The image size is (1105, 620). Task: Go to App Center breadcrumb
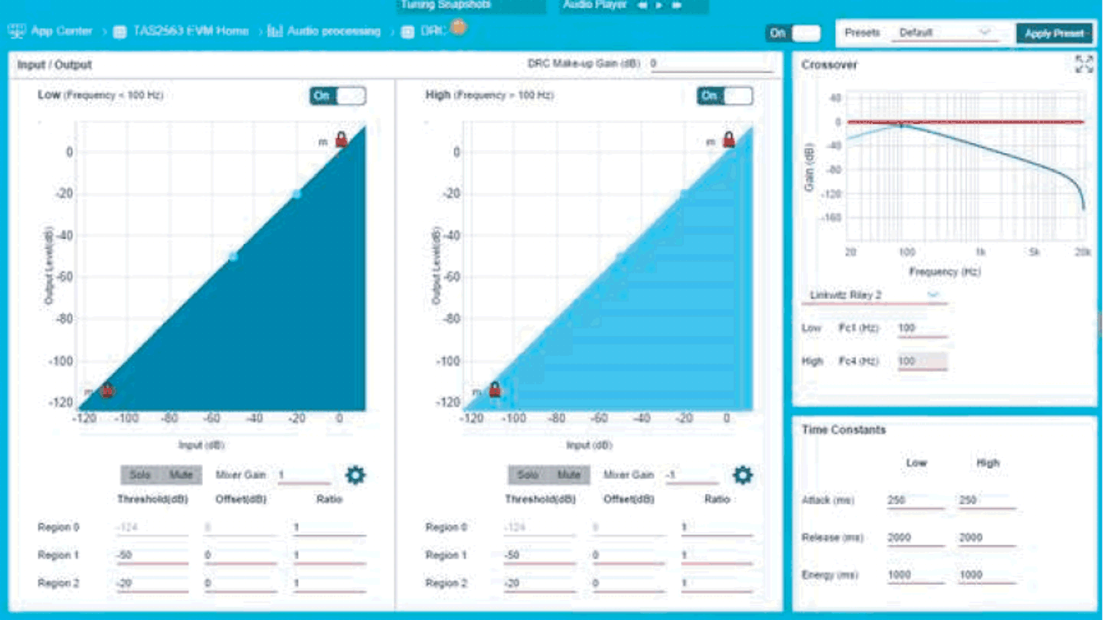click(61, 31)
